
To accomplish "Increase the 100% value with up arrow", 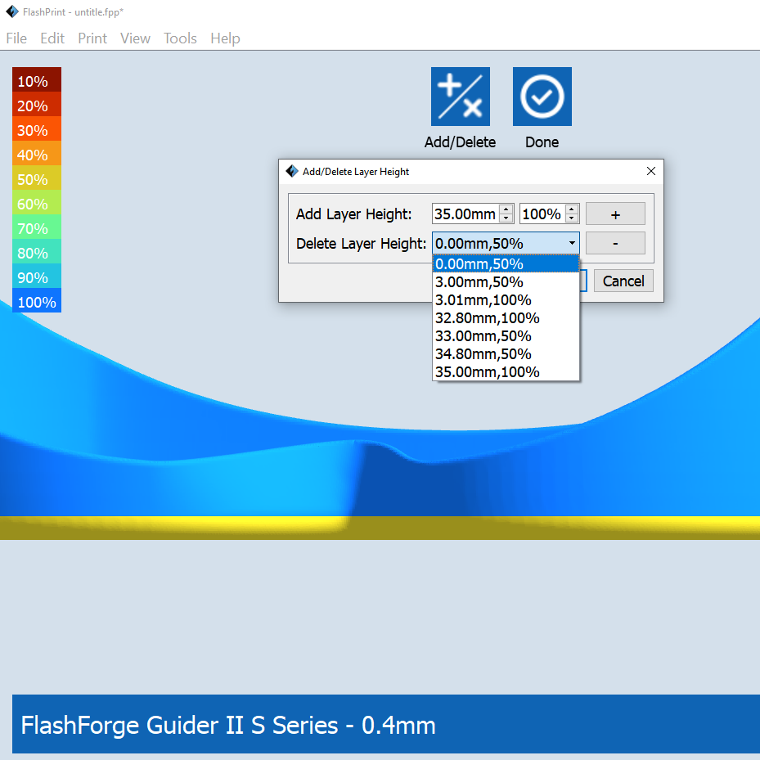I will (572, 209).
